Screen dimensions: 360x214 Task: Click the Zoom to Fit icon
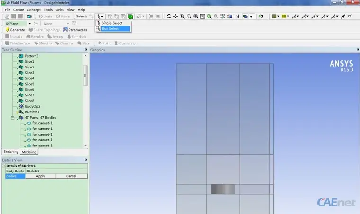(x=196, y=16)
